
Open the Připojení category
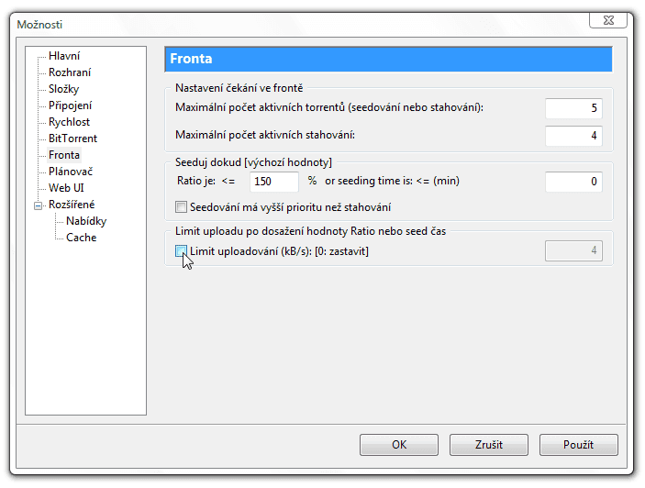click(x=70, y=105)
